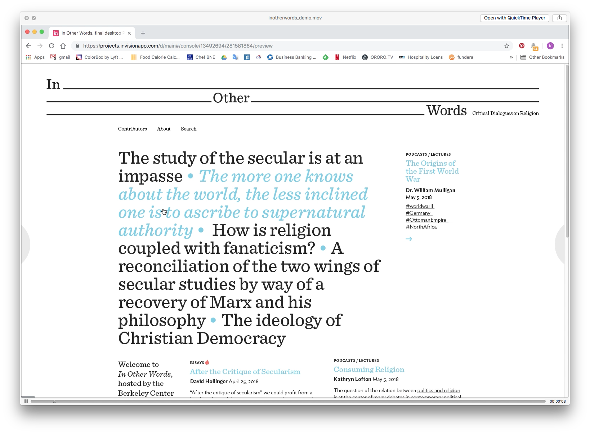
Task: Close the Quick Look preview window
Action: [27, 18]
